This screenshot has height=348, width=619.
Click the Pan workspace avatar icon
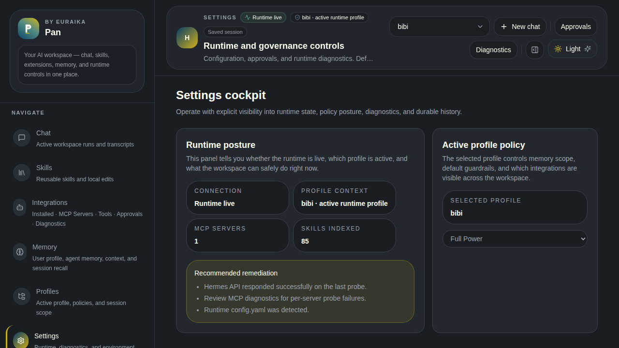click(x=28, y=29)
